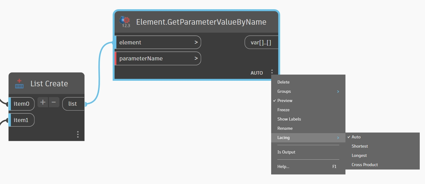Image resolution: width=425 pixels, height=184 pixels.
Task: Select Auto lacing option
Action: 356,137
